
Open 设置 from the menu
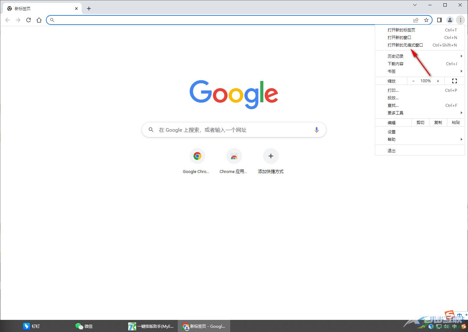420,132
